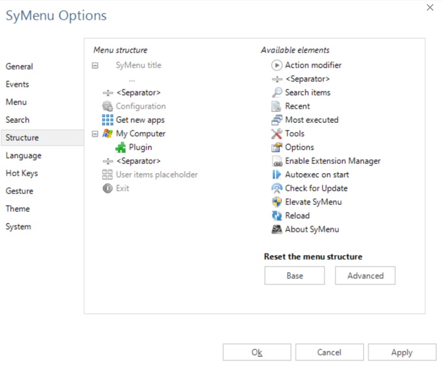Click the Autoexec on start icon

click(277, 175)
